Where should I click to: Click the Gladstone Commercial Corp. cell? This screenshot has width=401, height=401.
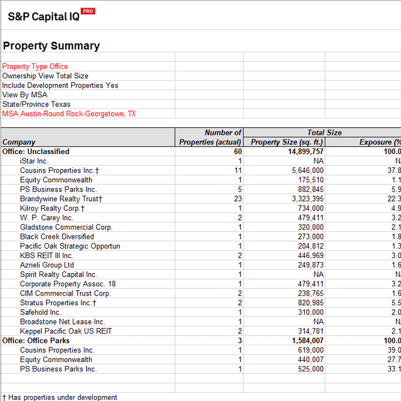pos(88,227)
